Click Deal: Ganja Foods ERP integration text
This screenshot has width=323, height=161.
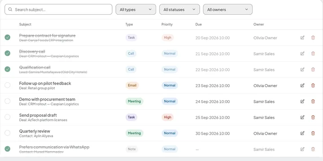46,40
